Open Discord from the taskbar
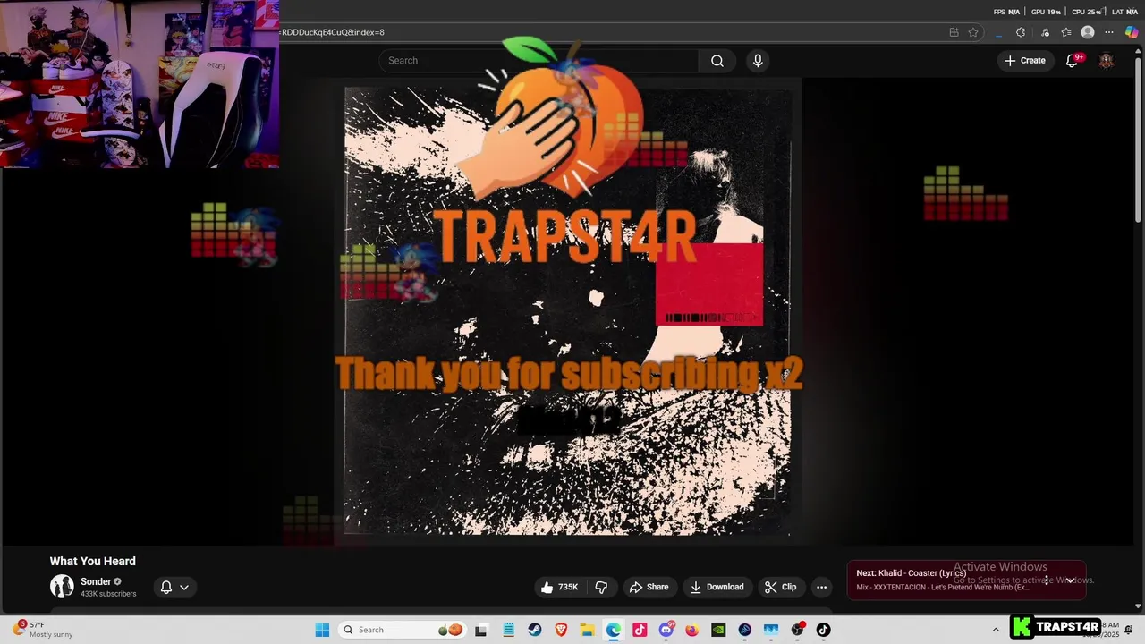This screenshot has width=1145, height=644. (x=666, y=630)
